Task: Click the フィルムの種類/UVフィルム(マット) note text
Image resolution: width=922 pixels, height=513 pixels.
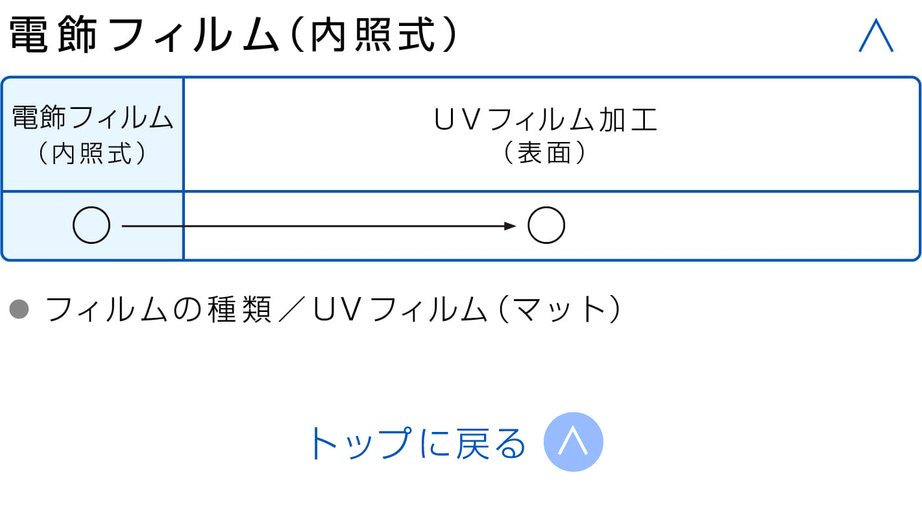Action: point(333,310)
